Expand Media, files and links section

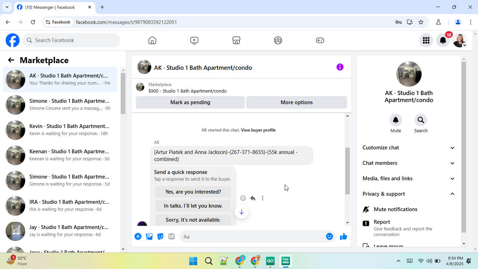pyautogui.click(x=409, y=179)
